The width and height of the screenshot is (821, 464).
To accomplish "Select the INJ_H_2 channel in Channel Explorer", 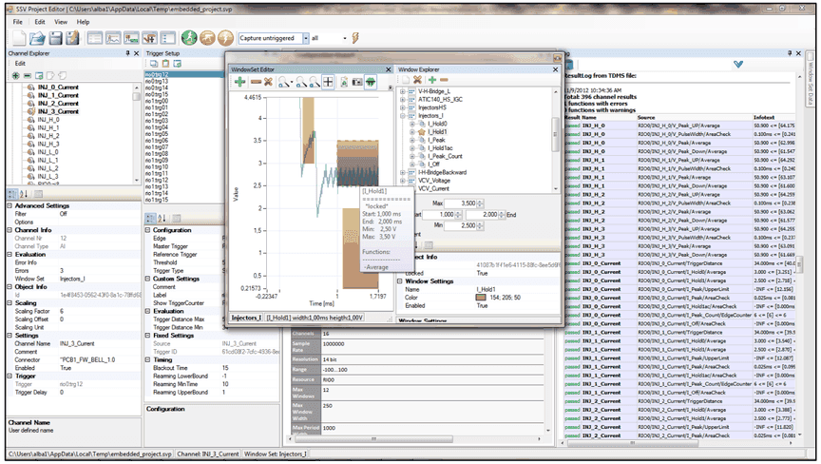I will 48,136.
